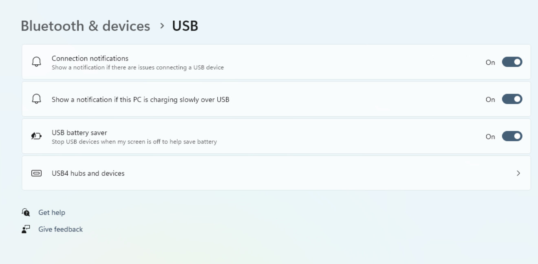
Task: Turn off the Connection notifications toggle
Action: (512, 62)
